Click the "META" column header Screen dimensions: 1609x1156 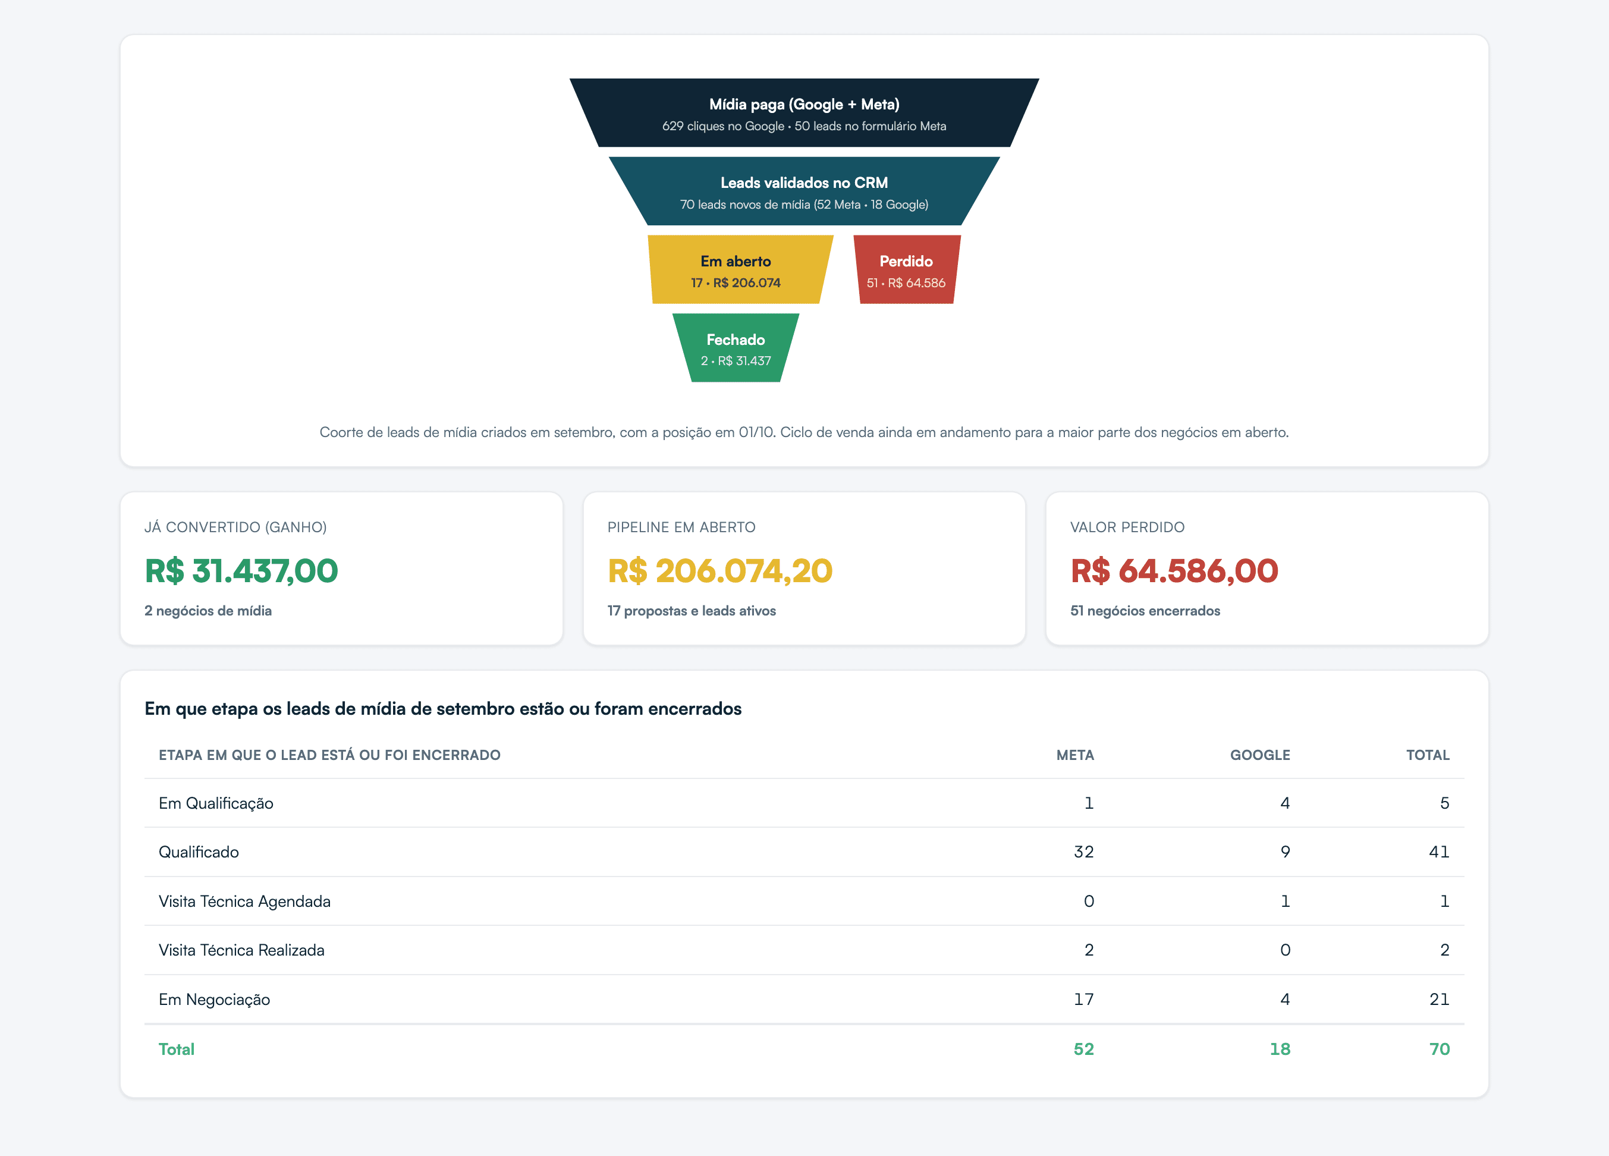pyautogui.click(x=1075, y=755)
